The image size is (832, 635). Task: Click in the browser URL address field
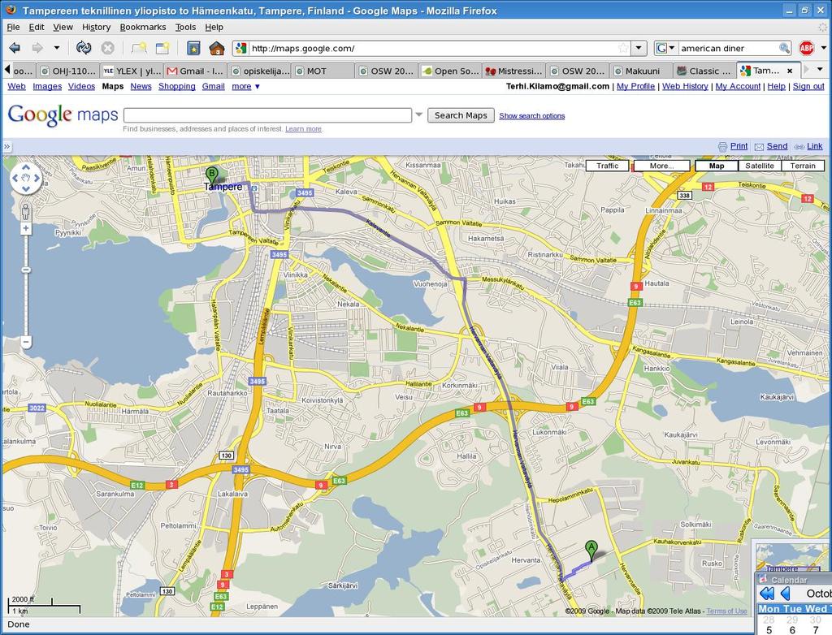click(433, 48)
